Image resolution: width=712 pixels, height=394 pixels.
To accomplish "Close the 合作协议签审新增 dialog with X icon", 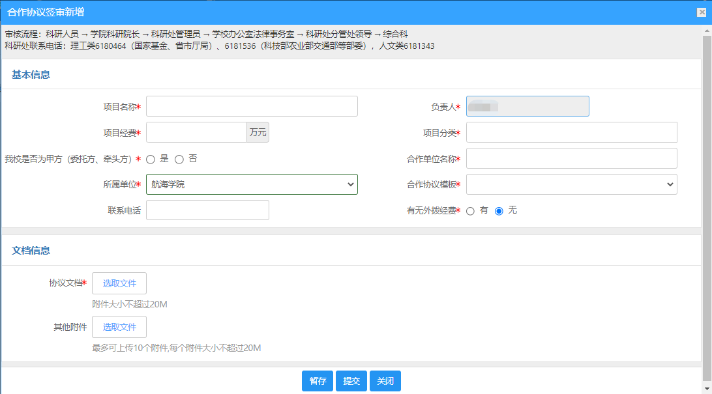I will pyautogui.click(x=701, y=12).
